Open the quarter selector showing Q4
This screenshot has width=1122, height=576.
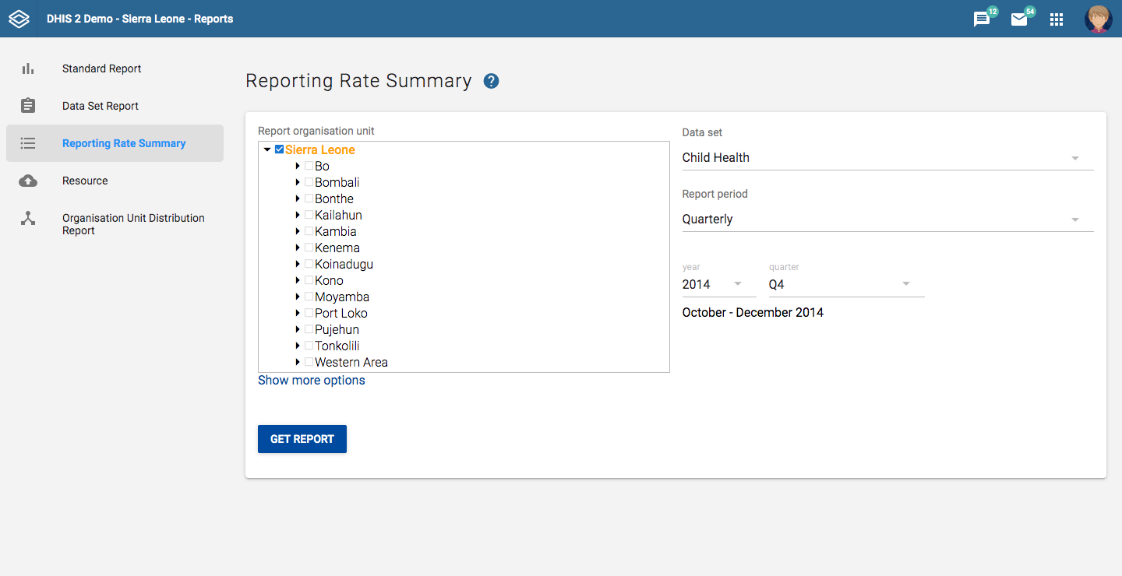coord(846,285)
